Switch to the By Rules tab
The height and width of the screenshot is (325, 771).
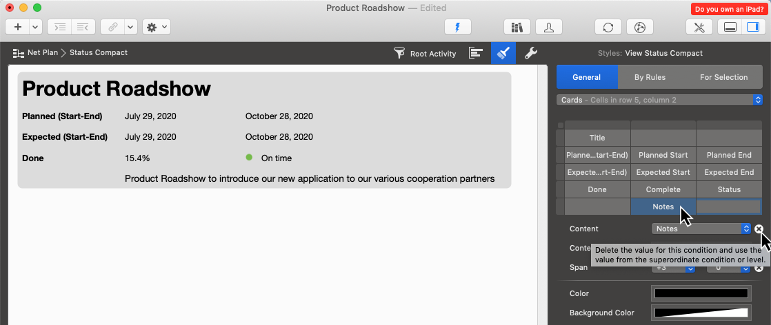650,77
